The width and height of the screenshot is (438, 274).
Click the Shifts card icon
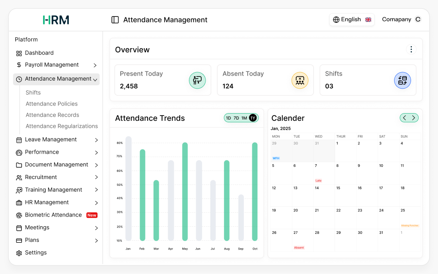tap(402, 80)
